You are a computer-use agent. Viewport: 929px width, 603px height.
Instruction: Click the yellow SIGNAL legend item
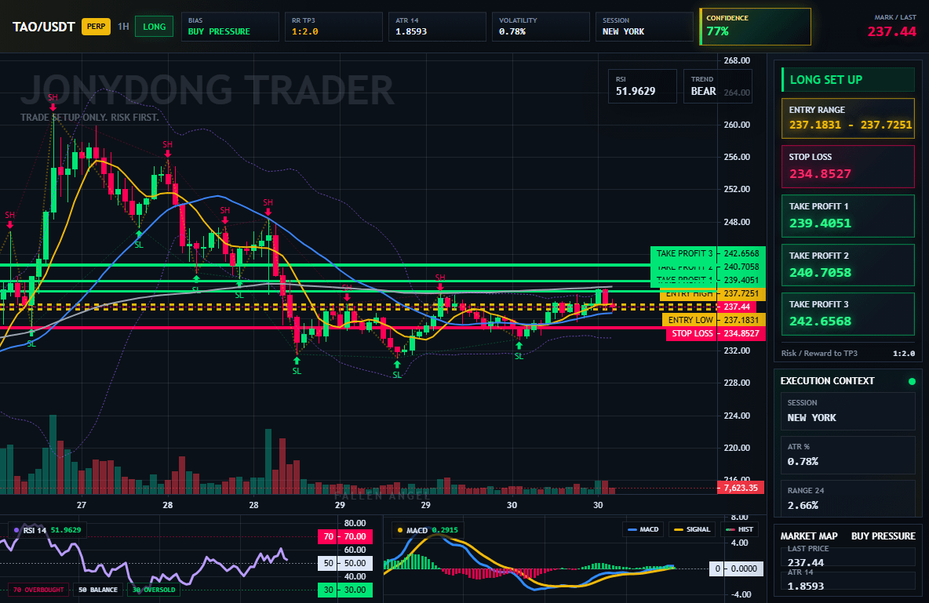tap(691, 529)
